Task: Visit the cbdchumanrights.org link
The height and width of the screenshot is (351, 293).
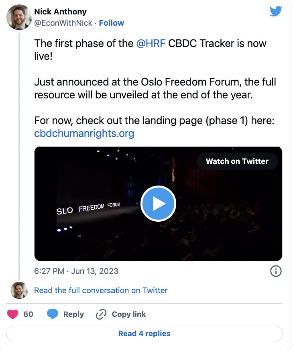Action: [x=84, y=133]
